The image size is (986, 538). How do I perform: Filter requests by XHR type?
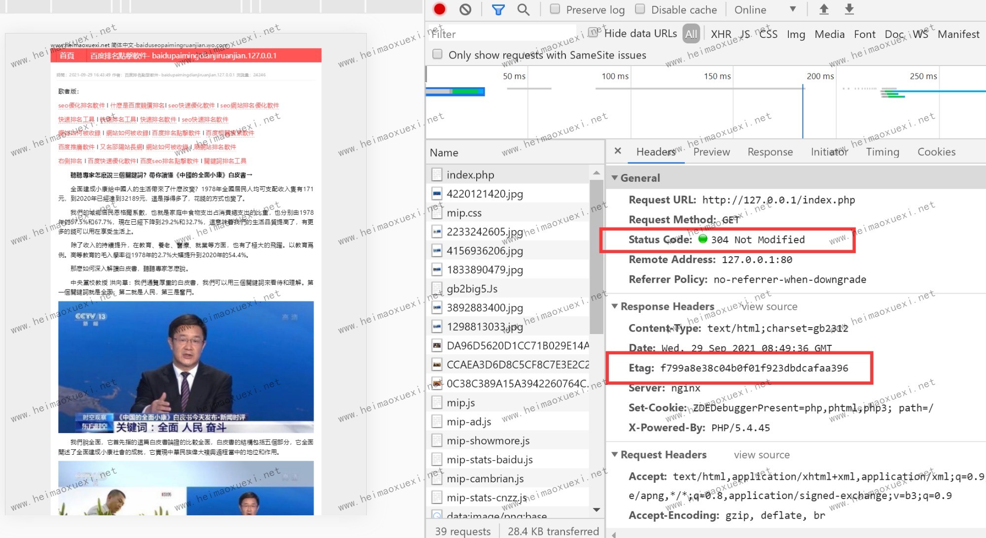point(721,34)
